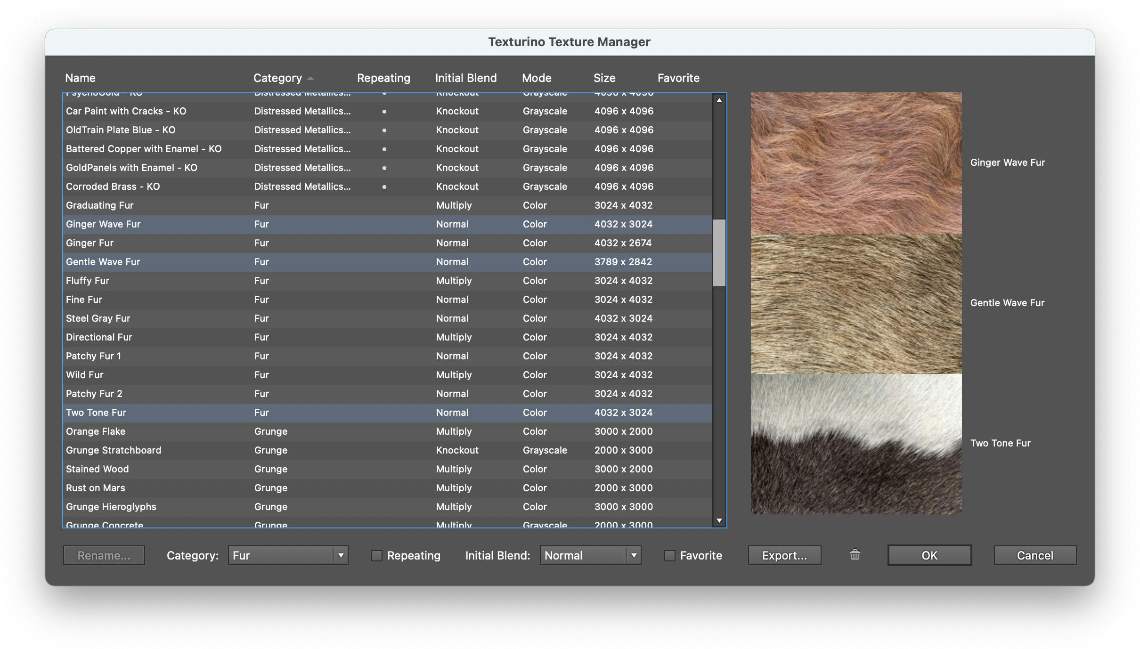
Task: Mark the selected textures as Favorite
Action: coord(670,556)
